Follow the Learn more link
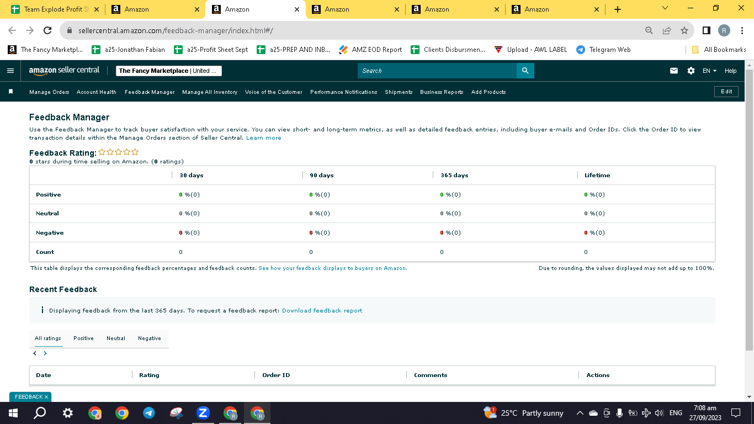 coord(264,138)
